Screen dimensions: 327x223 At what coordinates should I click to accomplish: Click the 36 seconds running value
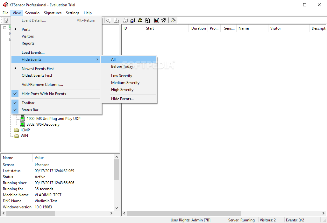pyautogui.click(x=44, y=189)
